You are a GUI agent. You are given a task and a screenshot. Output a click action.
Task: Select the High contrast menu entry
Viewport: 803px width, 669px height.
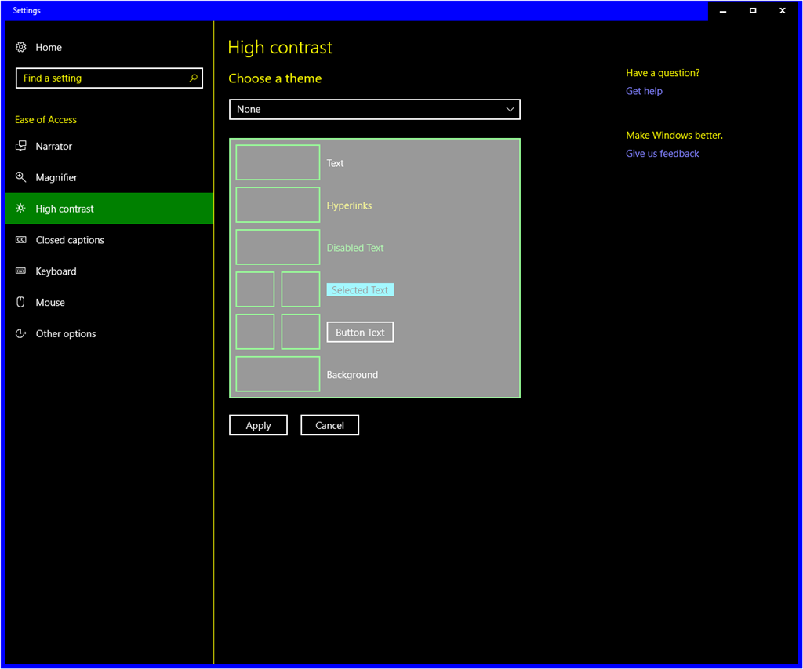109,209
